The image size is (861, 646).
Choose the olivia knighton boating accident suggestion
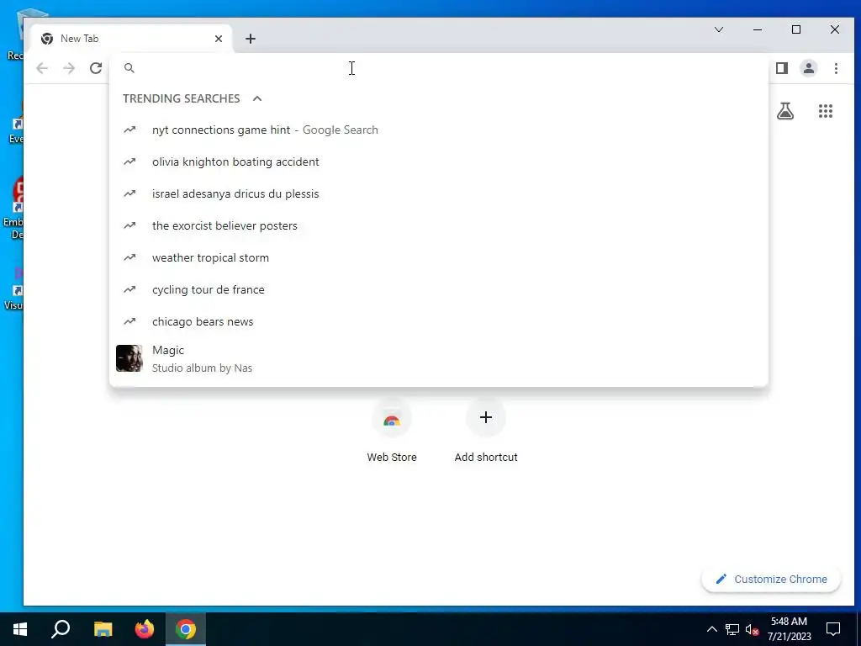coord(439,162)
